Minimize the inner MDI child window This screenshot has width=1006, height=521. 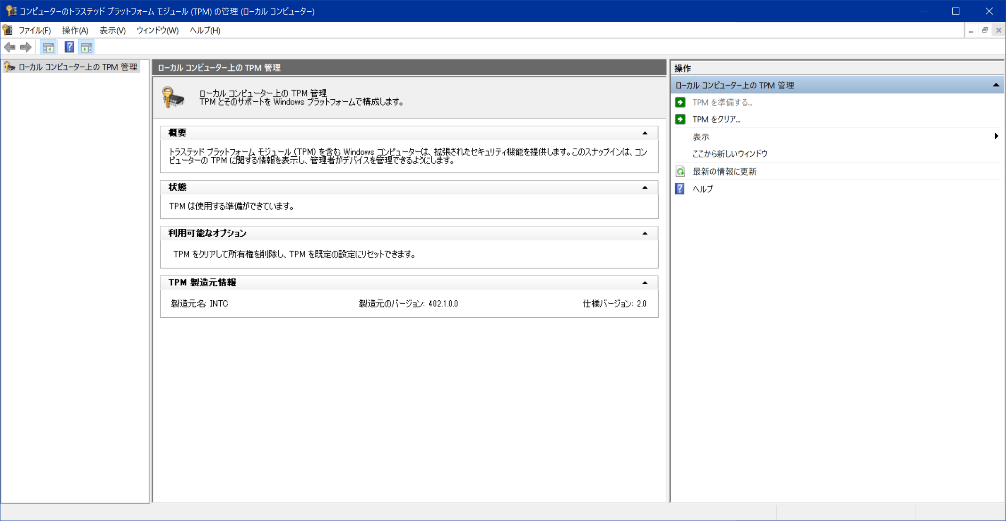pos(971,31)
